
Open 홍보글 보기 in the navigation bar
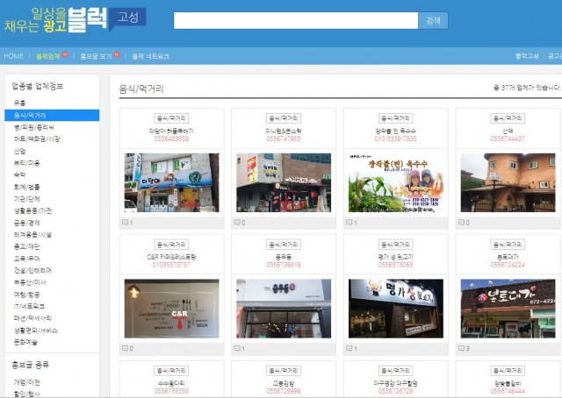click(96, 56)
